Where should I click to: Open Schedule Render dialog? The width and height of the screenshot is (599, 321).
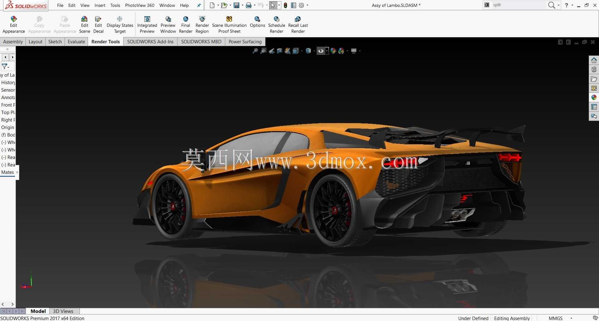277,25
